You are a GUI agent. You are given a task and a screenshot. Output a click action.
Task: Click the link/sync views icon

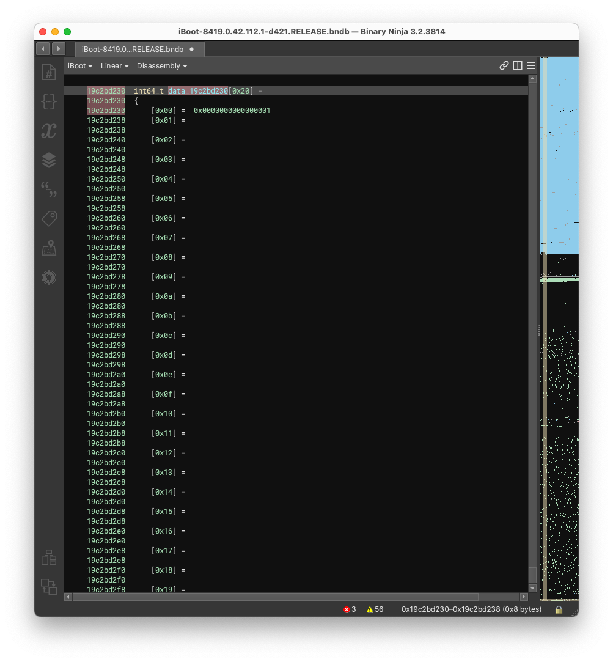tap(504, 65)
